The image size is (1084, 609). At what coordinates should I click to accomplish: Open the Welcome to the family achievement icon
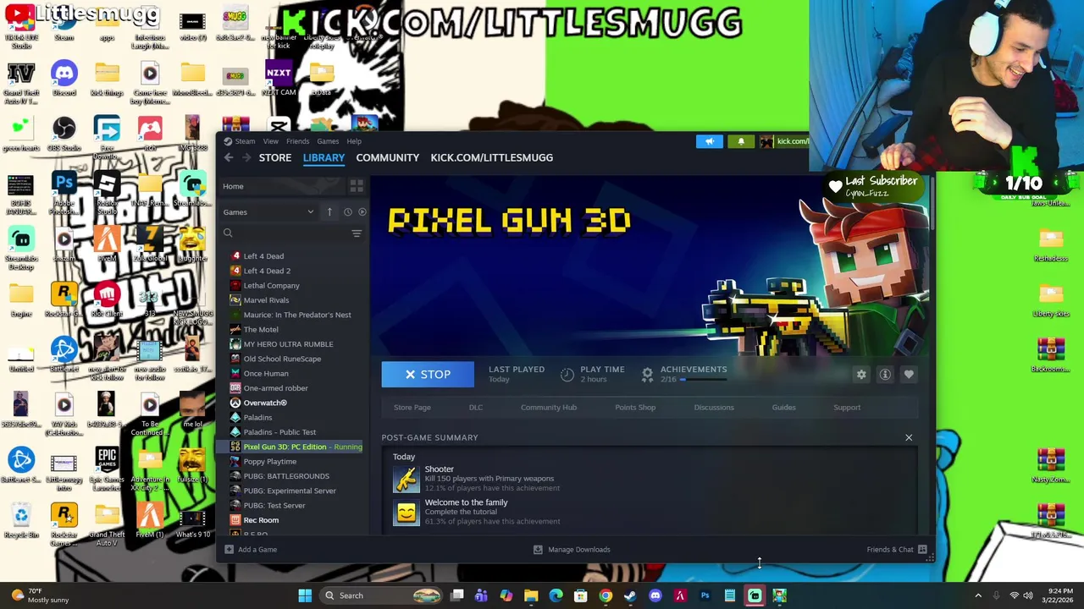click(x=406, y=513)
